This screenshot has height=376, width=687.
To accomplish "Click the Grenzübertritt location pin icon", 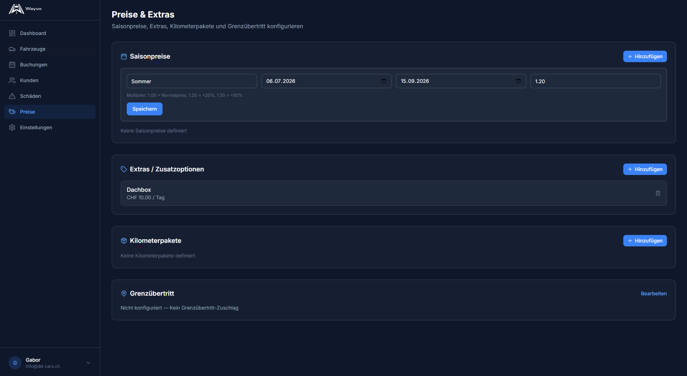I will click(x=124, y=294).
